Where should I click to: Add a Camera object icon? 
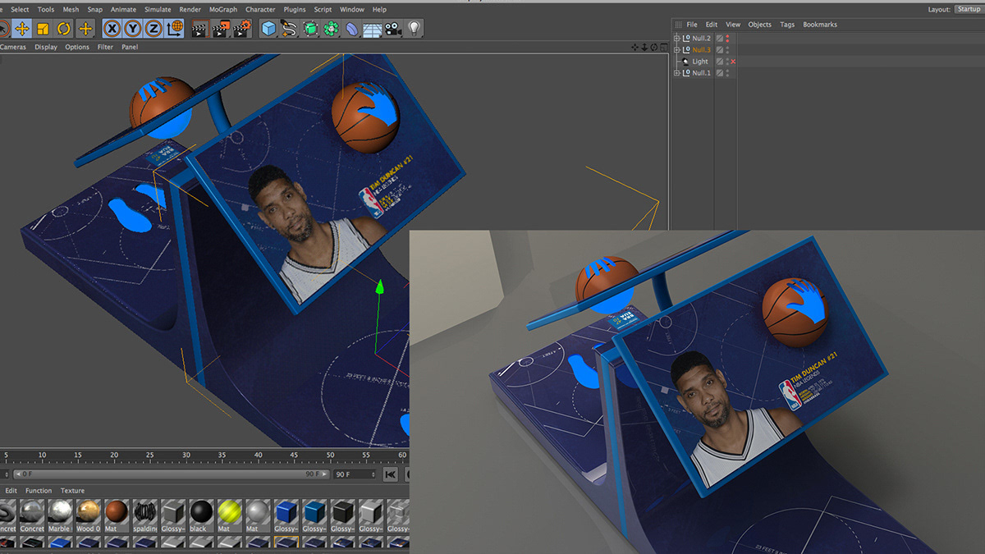pos(393,29)
